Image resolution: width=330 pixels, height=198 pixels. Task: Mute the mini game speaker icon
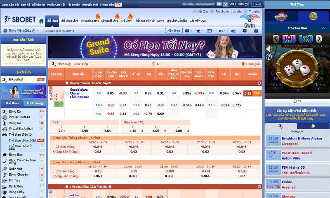(269, 49)
